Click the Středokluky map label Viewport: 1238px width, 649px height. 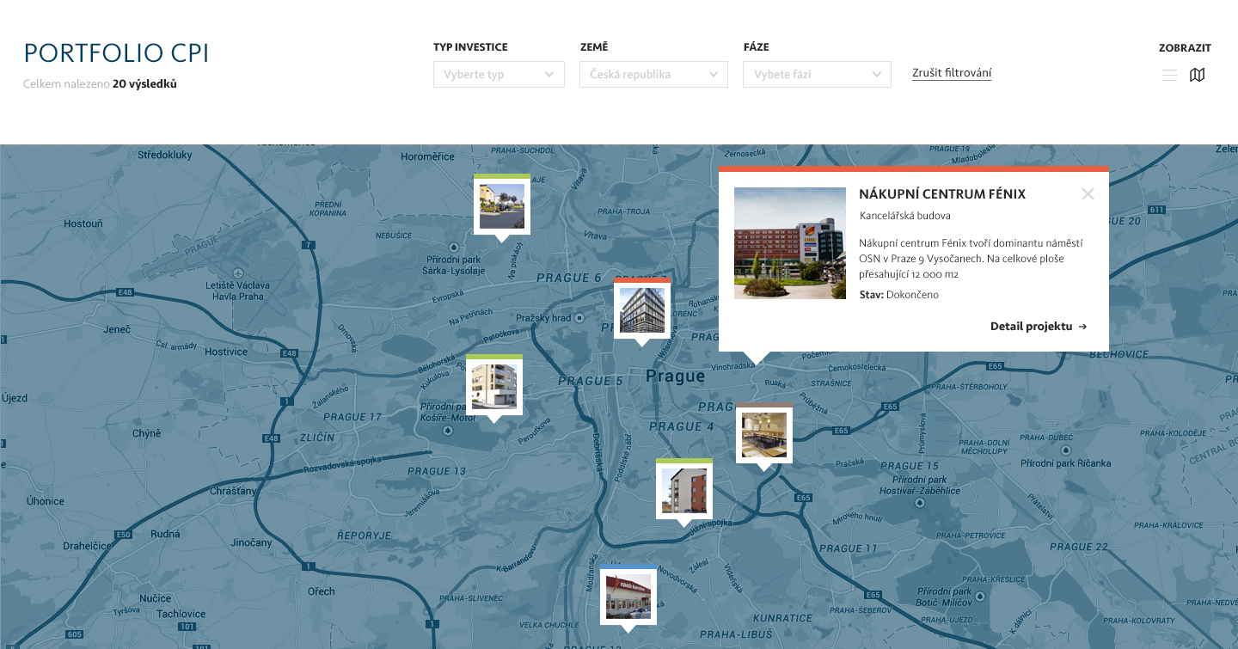tap(165, 156)
